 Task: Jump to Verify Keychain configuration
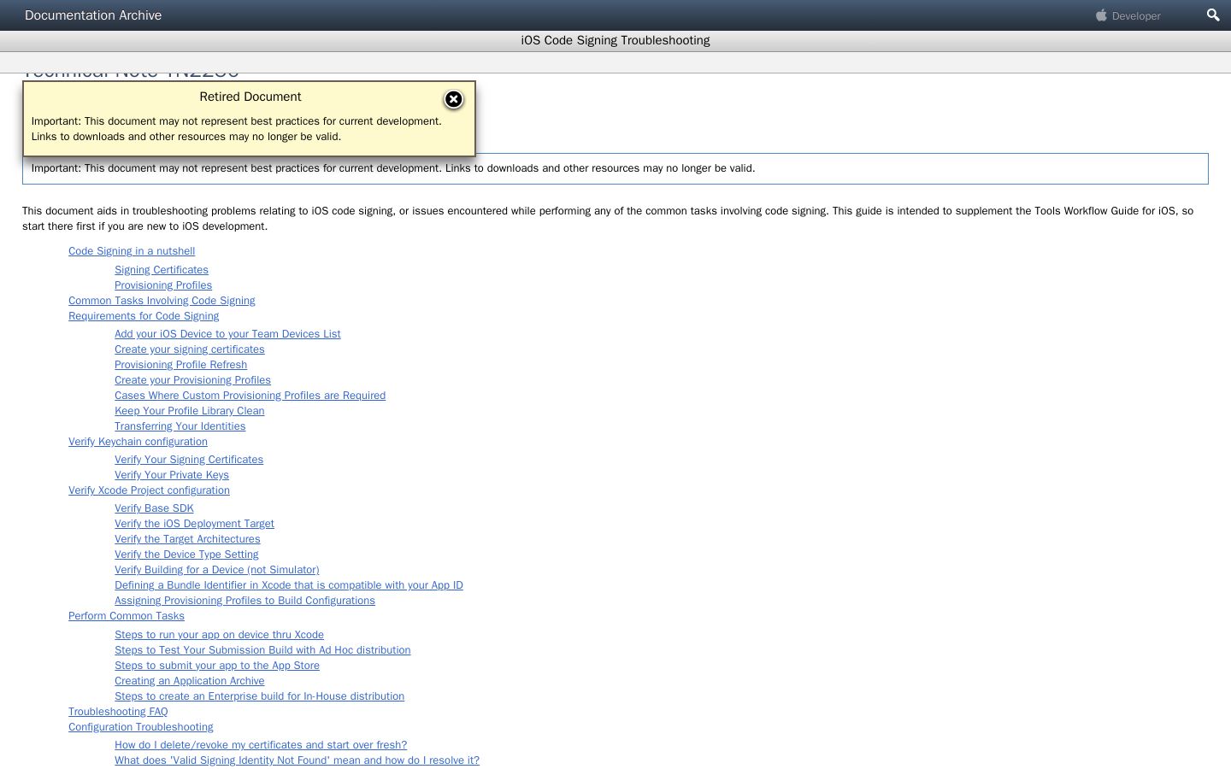[x=138, y=442]
